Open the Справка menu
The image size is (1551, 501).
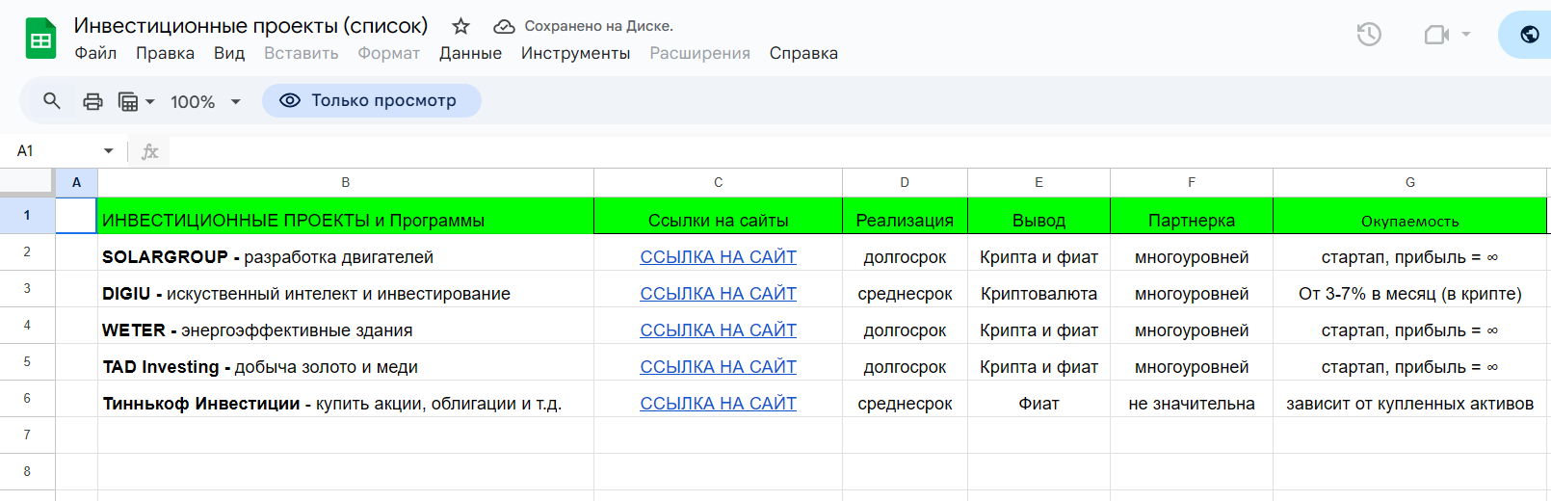coord(803,53)
